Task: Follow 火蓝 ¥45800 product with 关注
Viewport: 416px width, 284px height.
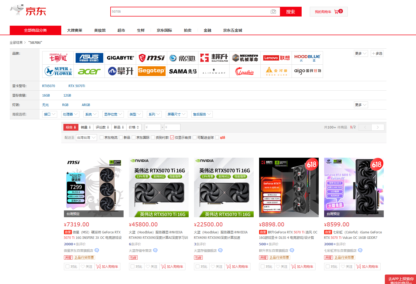Action: 152,266
